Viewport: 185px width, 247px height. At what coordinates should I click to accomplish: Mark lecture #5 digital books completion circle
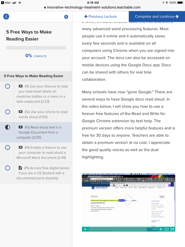tap(8, 168)
